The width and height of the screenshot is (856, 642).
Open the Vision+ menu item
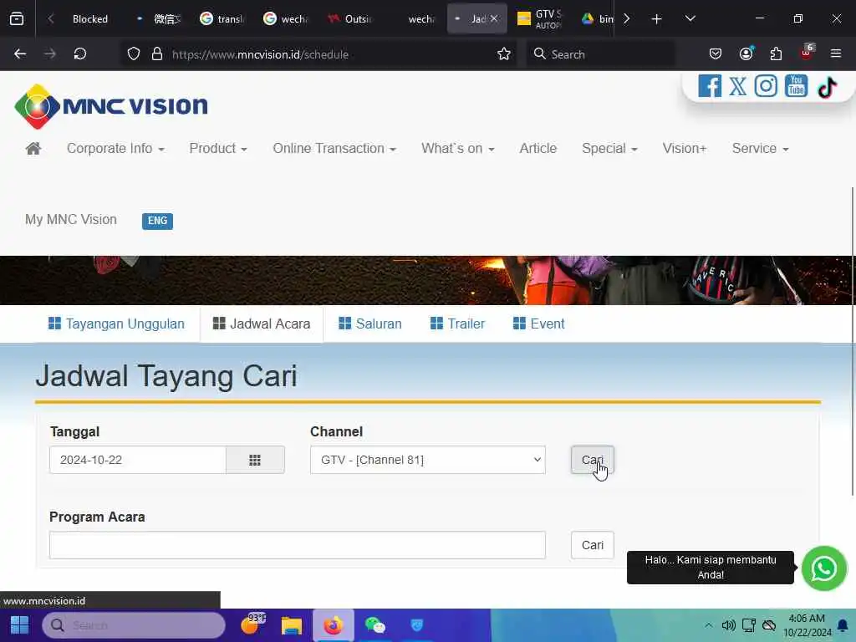[684, 149]
